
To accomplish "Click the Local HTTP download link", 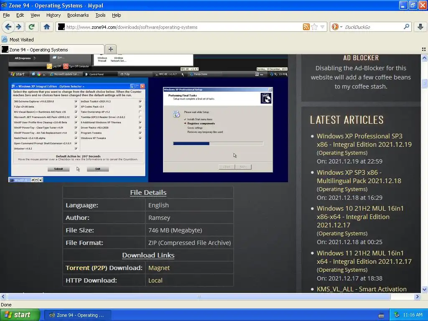I will tap(155, 280).
